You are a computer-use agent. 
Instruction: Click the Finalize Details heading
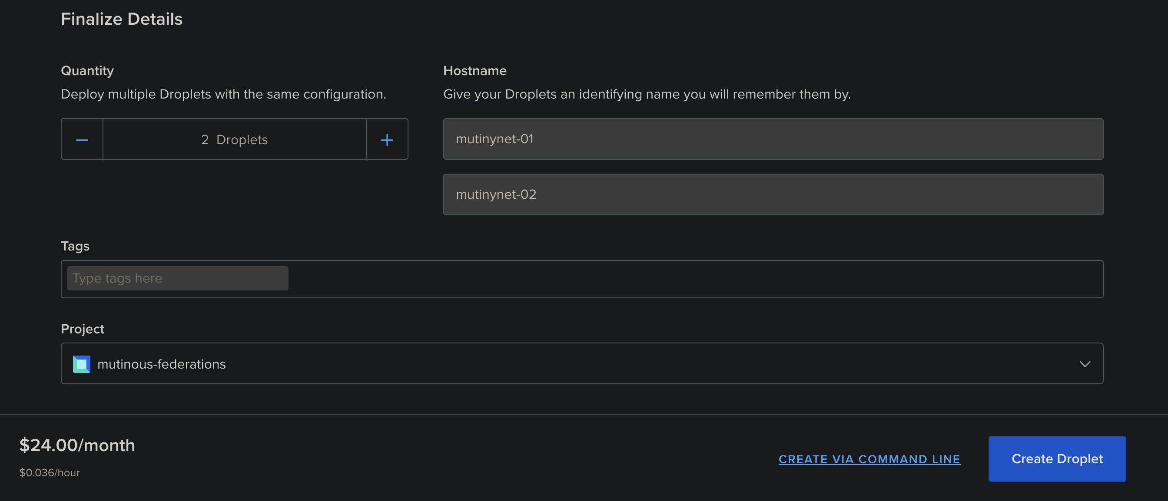coord(122,19)
